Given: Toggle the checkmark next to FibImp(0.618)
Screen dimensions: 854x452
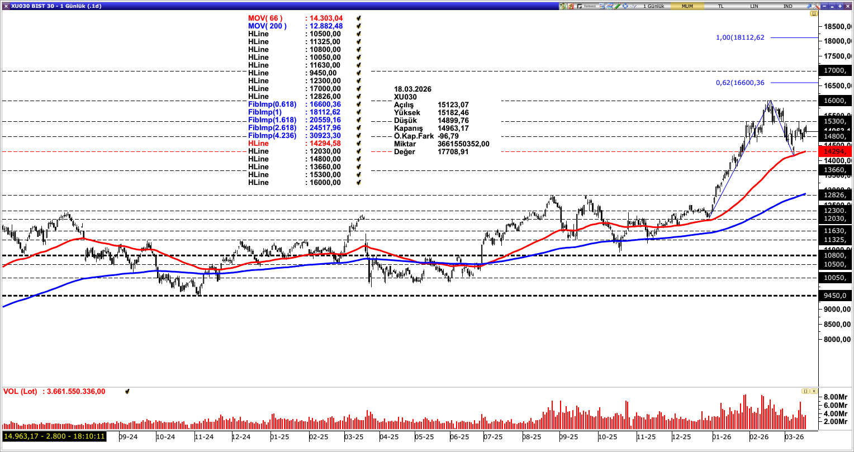Looking at the screenshot, I should 358,104.
